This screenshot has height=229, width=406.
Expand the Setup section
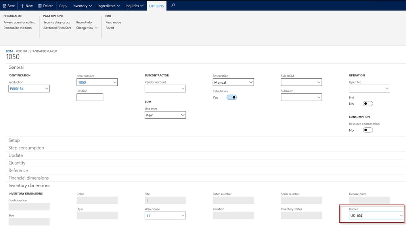(x=14, y=140)
